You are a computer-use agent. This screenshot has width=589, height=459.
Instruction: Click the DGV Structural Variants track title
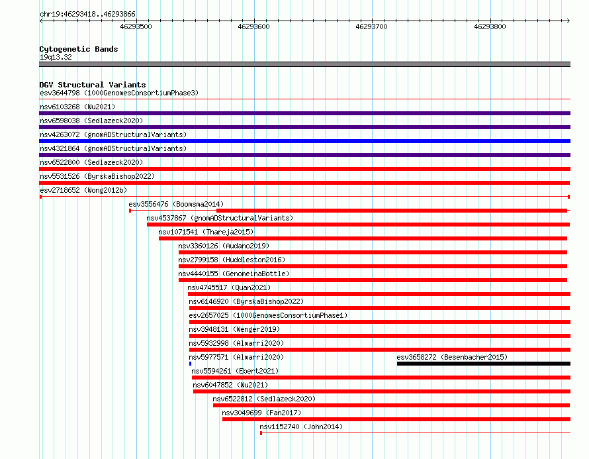click(x=93, y=85)
